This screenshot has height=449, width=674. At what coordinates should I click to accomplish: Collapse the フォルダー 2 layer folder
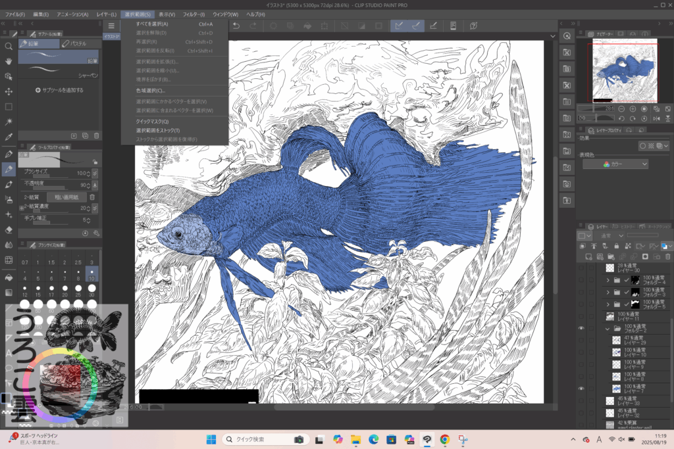608,327
